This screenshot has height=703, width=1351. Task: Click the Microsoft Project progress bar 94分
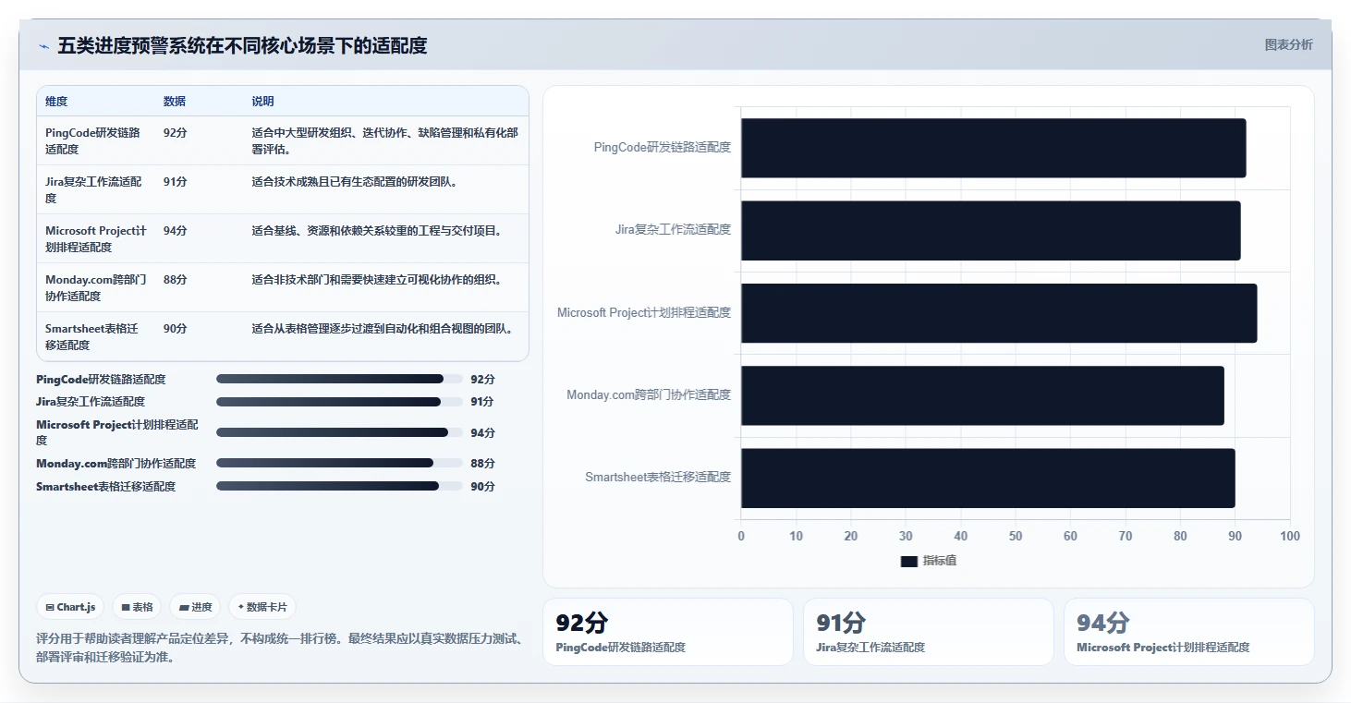coord(339,432)
